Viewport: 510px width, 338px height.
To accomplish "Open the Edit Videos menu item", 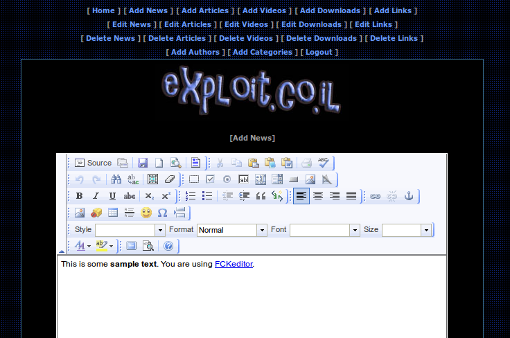I will click(245, 24).
